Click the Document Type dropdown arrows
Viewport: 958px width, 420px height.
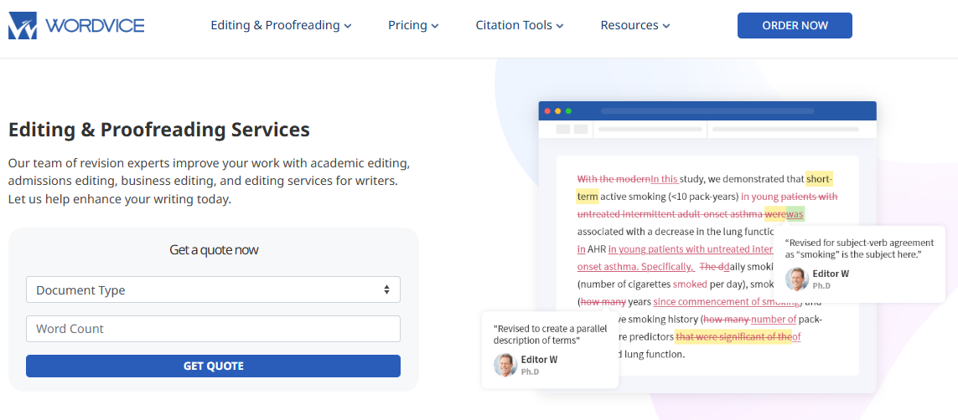tap(386, 289)
